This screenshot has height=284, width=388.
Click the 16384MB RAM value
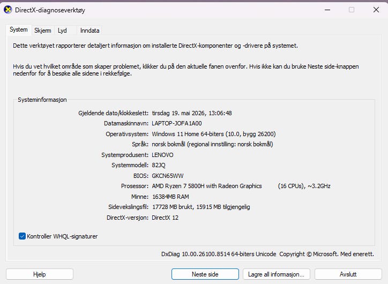pyautogui.click(x=170, y=197)
